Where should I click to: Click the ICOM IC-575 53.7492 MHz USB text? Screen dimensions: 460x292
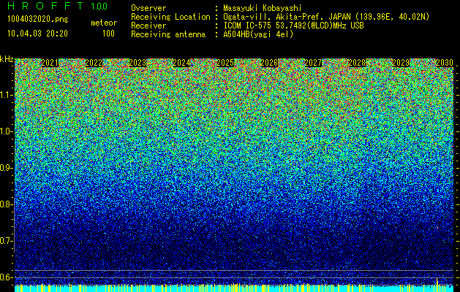[x=293, y=26]
